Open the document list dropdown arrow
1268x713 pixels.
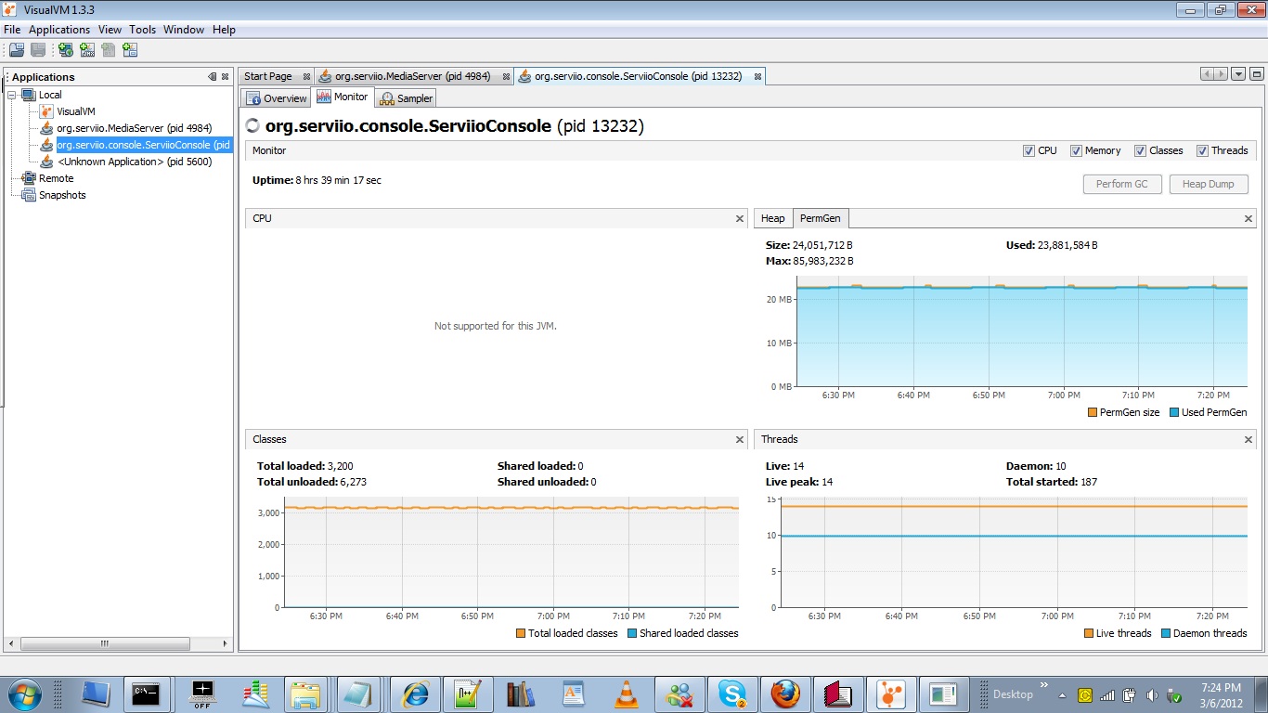coord(1237,74)
